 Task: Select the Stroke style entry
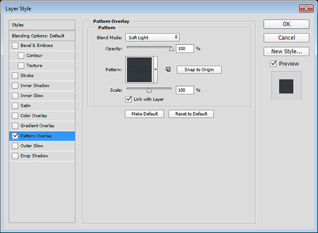26,76
